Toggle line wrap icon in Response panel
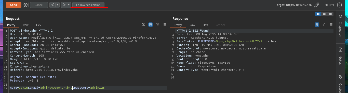 (x=317, y=24)
